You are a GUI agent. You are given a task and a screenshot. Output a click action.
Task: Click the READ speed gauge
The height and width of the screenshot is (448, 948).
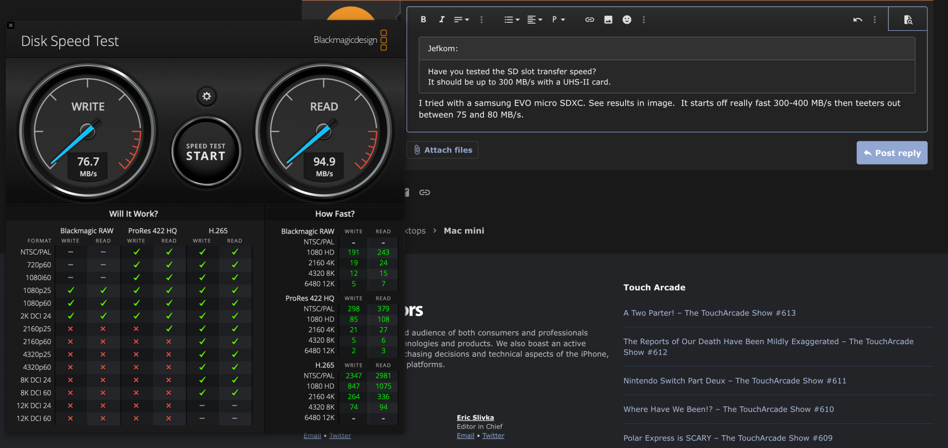coord(324,131)
